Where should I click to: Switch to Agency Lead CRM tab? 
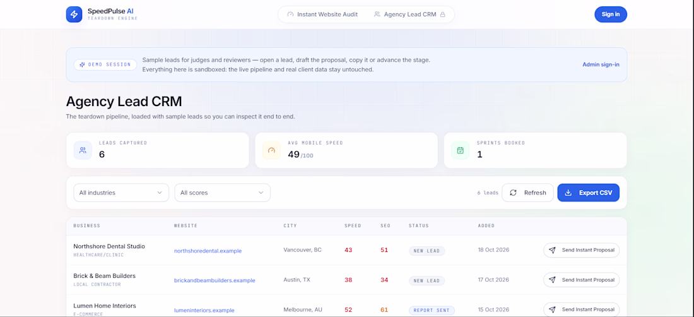click(409, 14)
